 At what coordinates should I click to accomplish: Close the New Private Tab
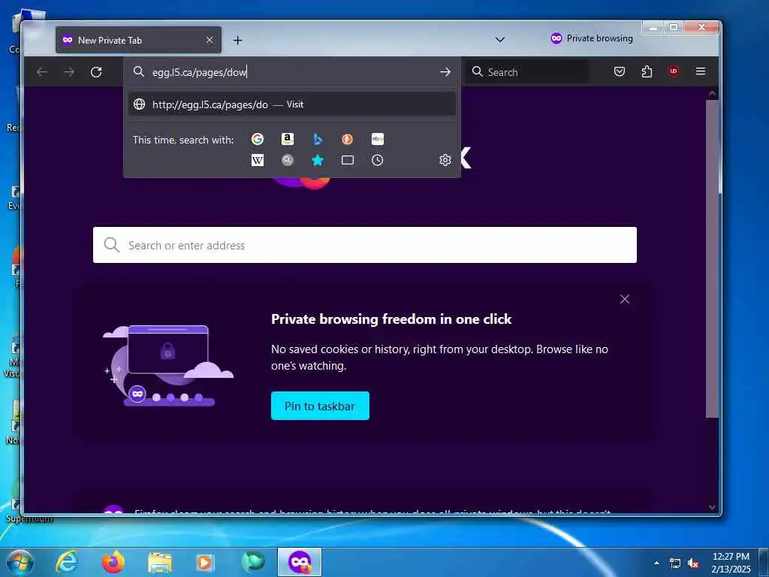pos(210,40)
